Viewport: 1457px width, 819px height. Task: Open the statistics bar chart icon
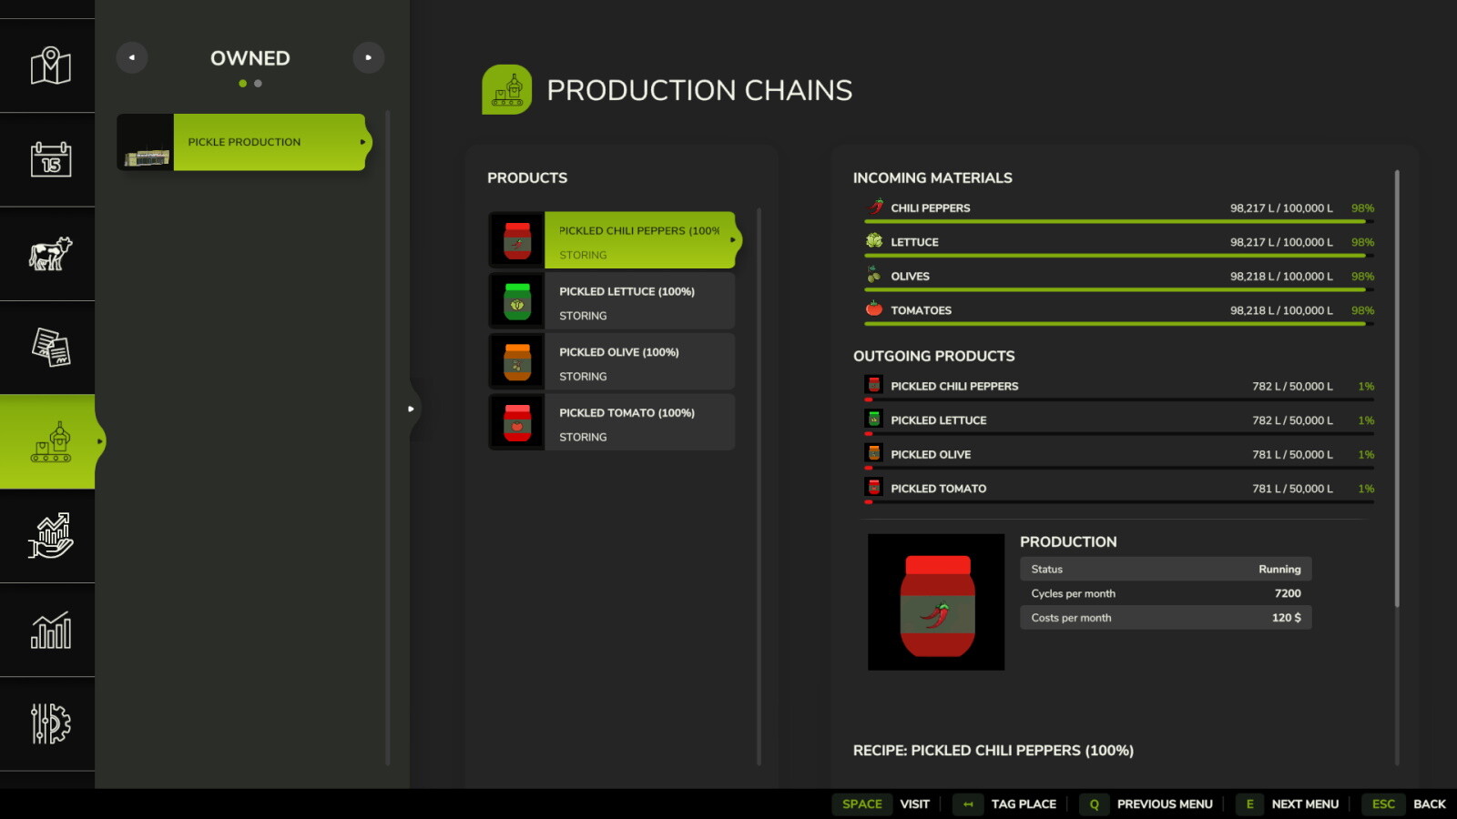[50, 631]
